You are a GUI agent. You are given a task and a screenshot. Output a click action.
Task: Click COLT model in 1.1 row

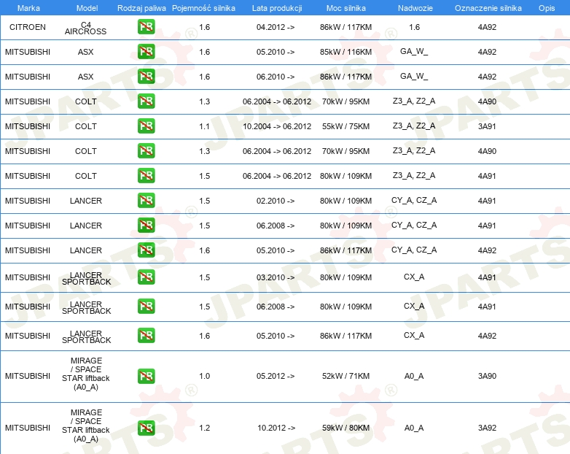[x=86, y=126]
